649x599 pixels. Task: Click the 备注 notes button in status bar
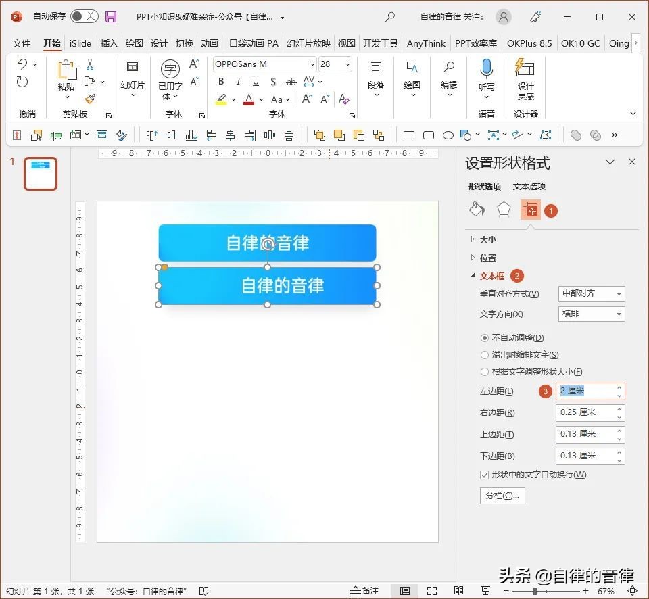[x=365, y=590]
